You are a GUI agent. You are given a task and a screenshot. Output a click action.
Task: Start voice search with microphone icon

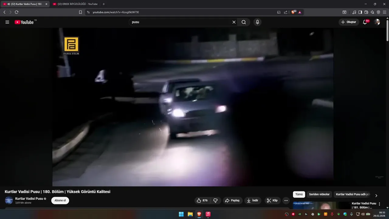click(257, 22)
